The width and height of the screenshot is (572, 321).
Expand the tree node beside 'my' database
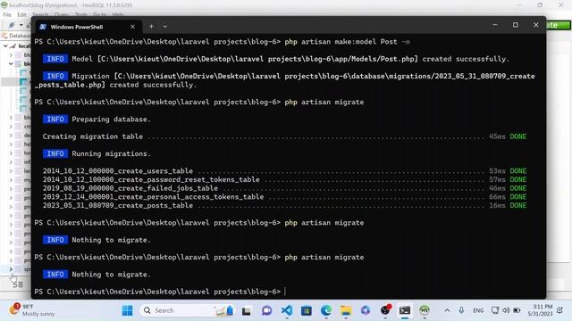11,180
